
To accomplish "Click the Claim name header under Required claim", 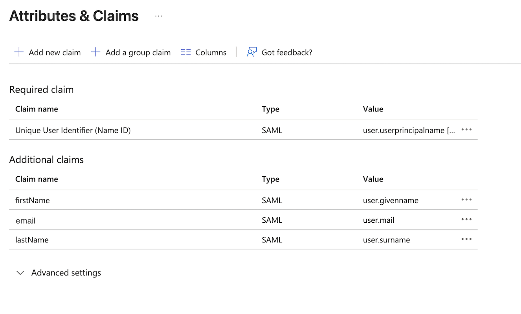I will pyautogui.click(x=37, y=109).
